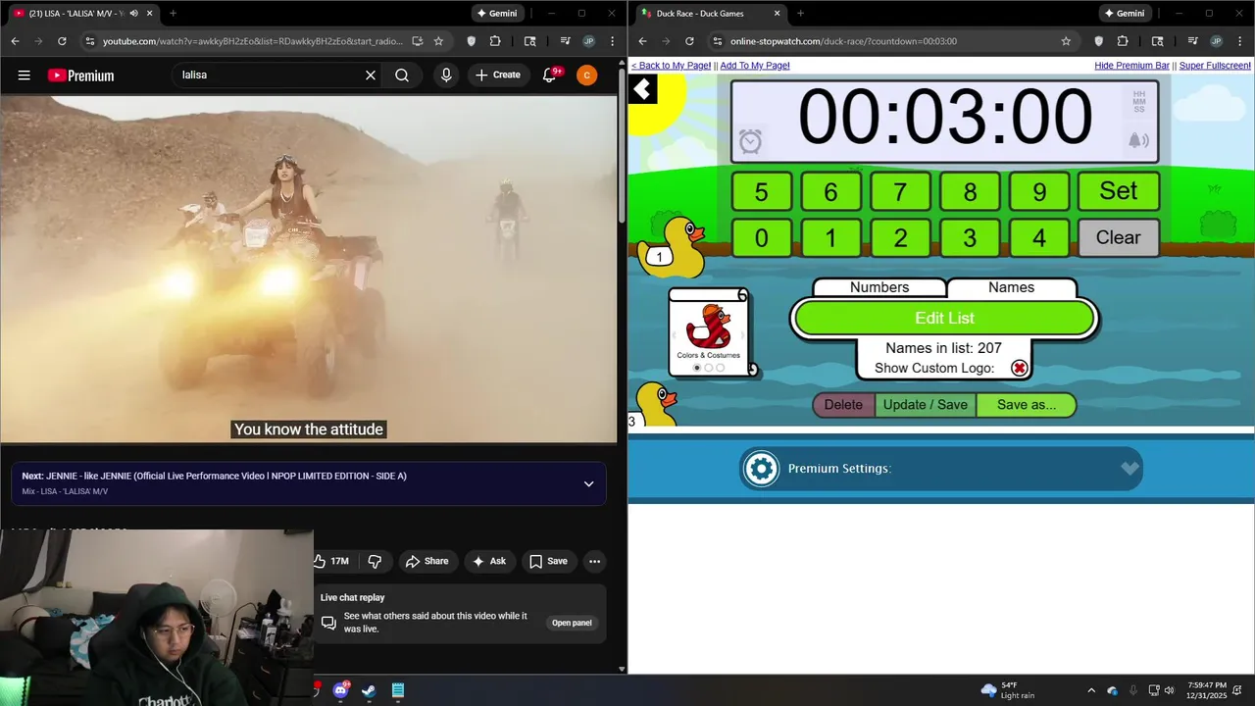The height and width of the screenshot is (706, 1255).
Task: Open YouTube notifications bell
Action: pyautogui.click(x=549, y=76)
